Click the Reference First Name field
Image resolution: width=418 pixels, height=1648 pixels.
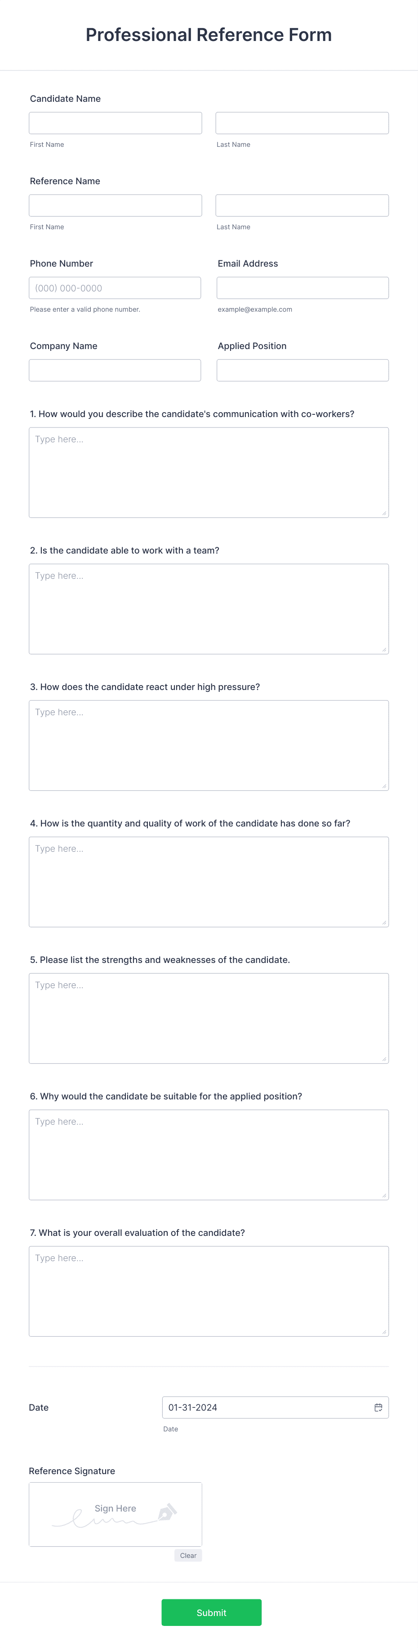[x=116, y=205]
